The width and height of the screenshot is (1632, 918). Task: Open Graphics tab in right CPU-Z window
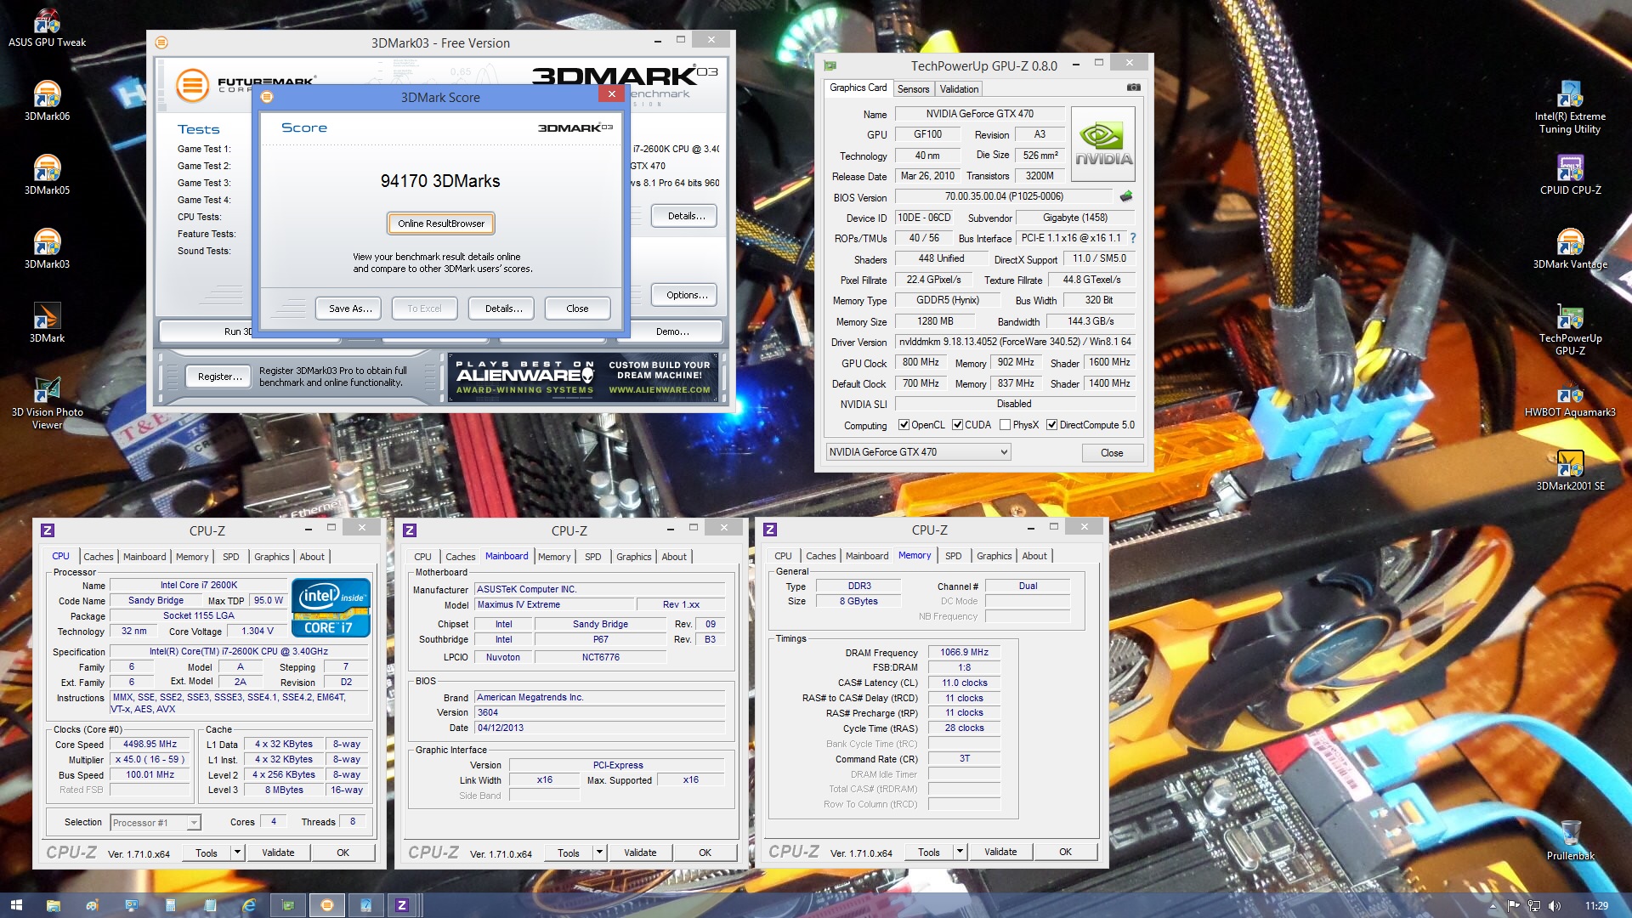994,556
